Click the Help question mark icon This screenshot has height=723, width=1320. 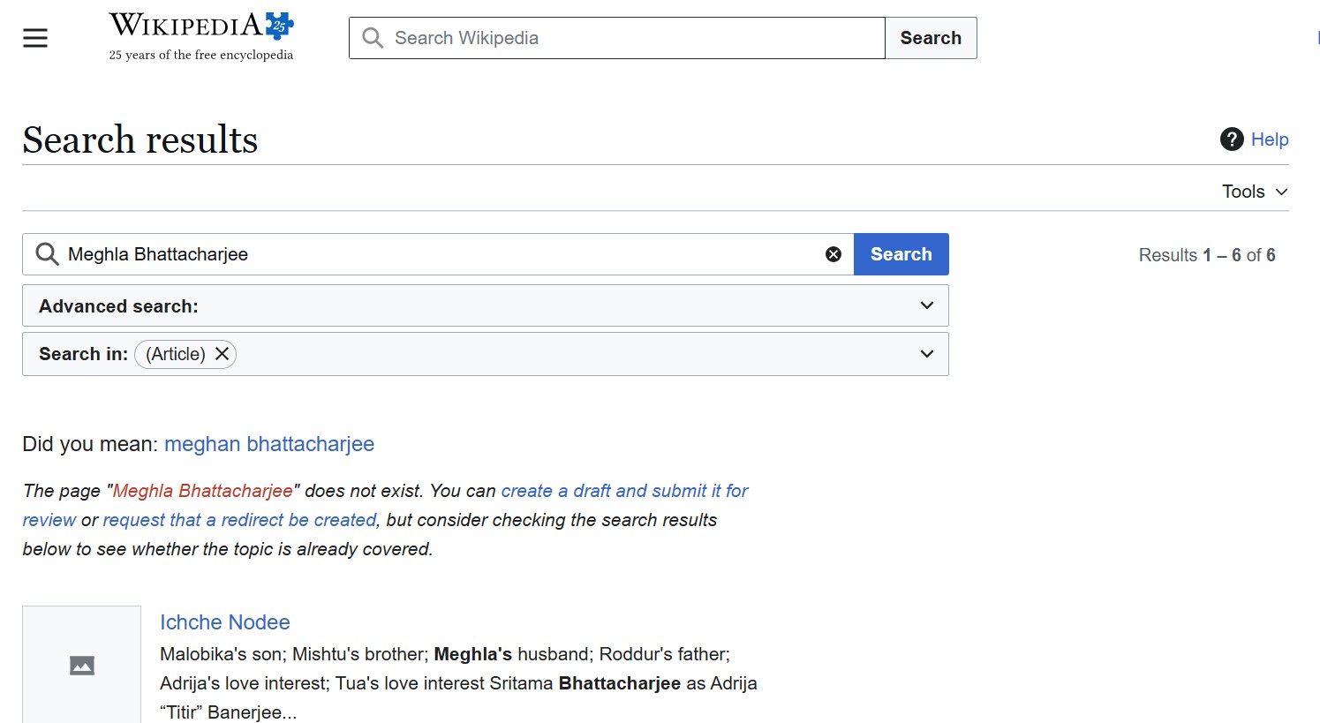pos(1232,139)
